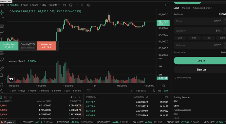The image size is (226, 124).
Task: Set chart range to 5 days
Action: (x=22, y=91)
